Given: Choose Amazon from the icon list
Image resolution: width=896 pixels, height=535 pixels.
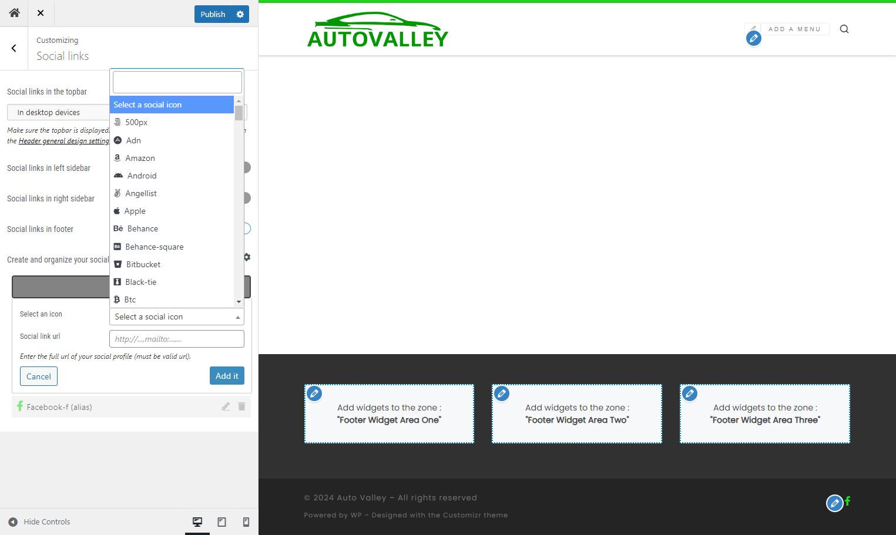Looking at the screenshot, I should pos(172,158).
